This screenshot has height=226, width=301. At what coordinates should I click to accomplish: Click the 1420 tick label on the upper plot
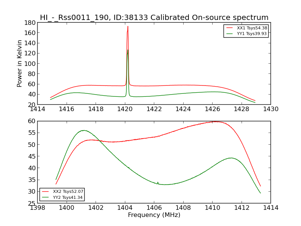(125, 109)
